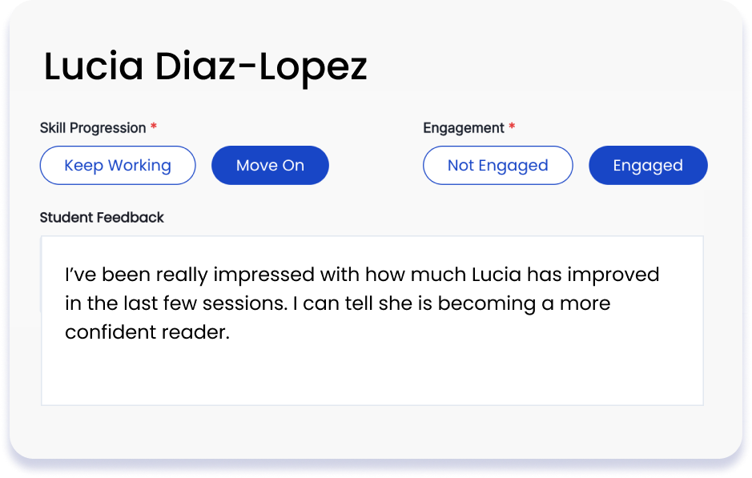Place cursor after "confident reader." in feedback
Image resolution: width=752 pixels, height=478 pixels.
pos(231,333)
